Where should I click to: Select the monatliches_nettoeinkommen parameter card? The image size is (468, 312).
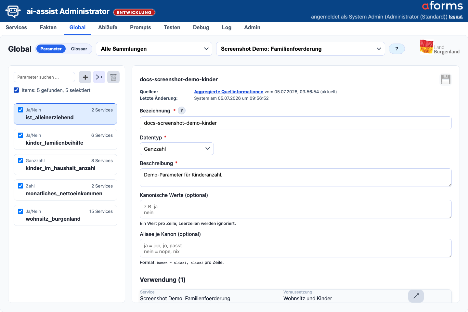(x=65, y=190)
